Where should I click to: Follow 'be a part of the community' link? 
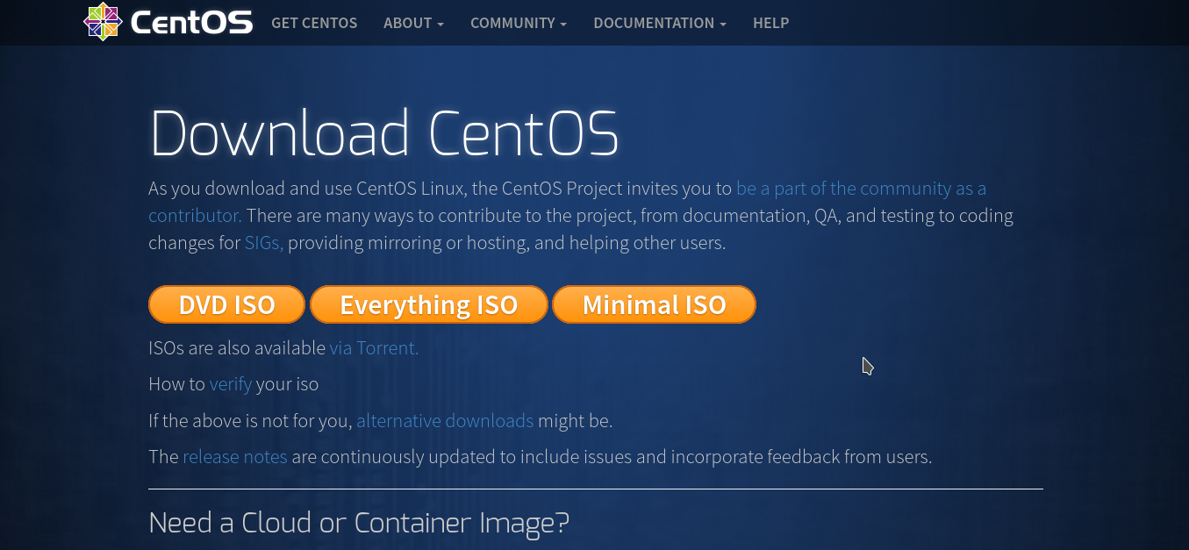pyautogui.click(x=860, y=189)
